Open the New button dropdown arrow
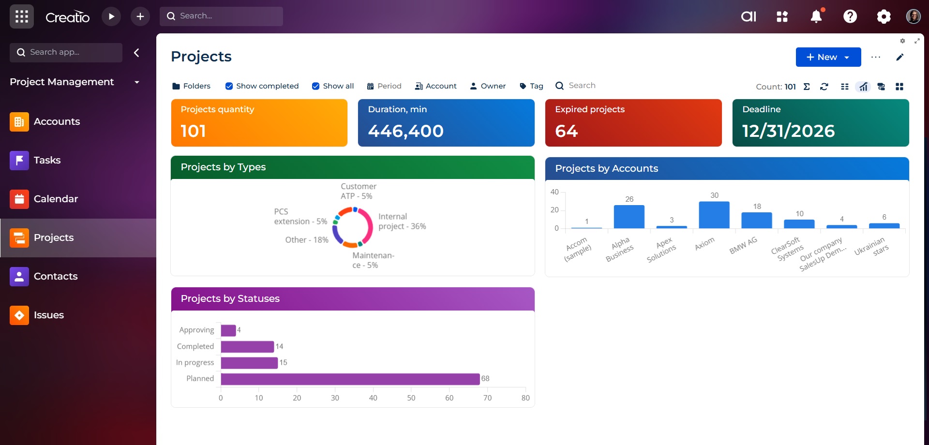929x445 pixels. [847, 57]
